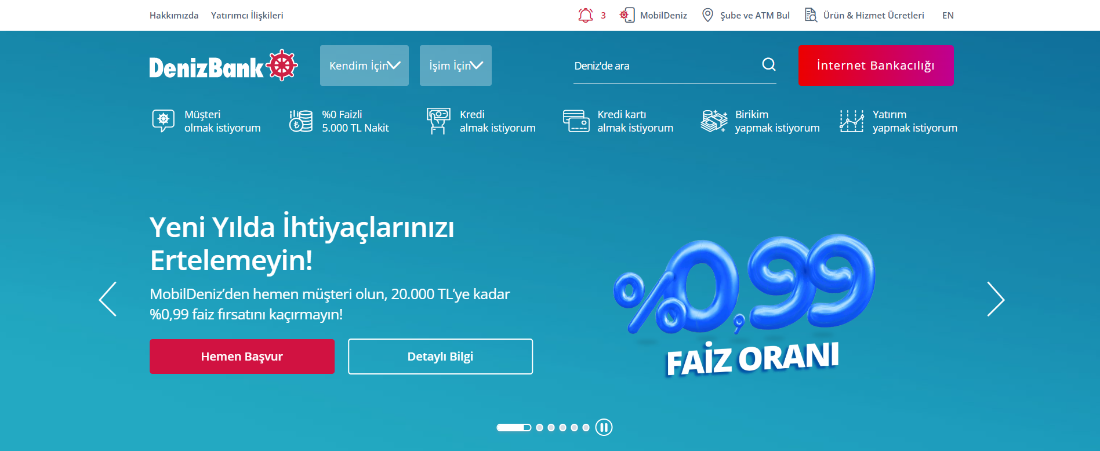Open the notifications bell icon
Image resolution: width=1100 pixels, height=451 pixels.
click(x=586, y=15)
